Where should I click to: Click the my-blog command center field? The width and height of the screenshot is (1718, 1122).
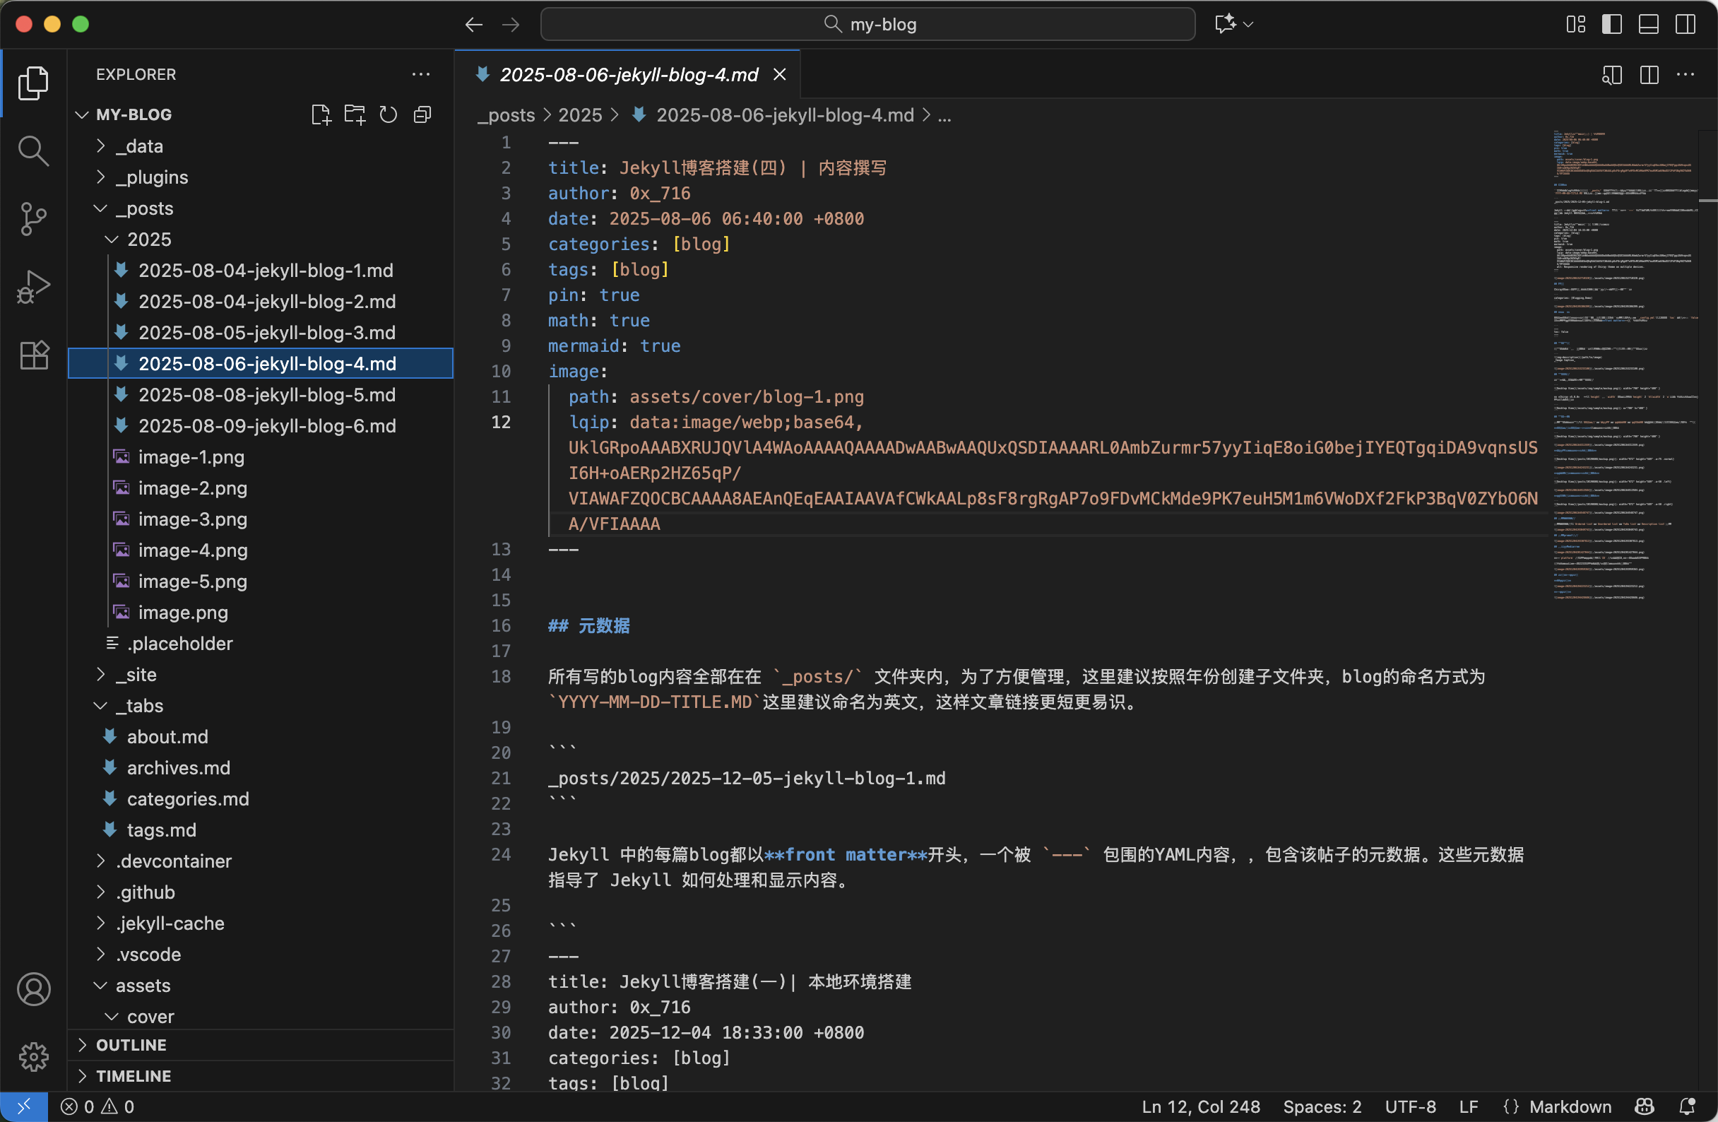(x=867, y=24)
